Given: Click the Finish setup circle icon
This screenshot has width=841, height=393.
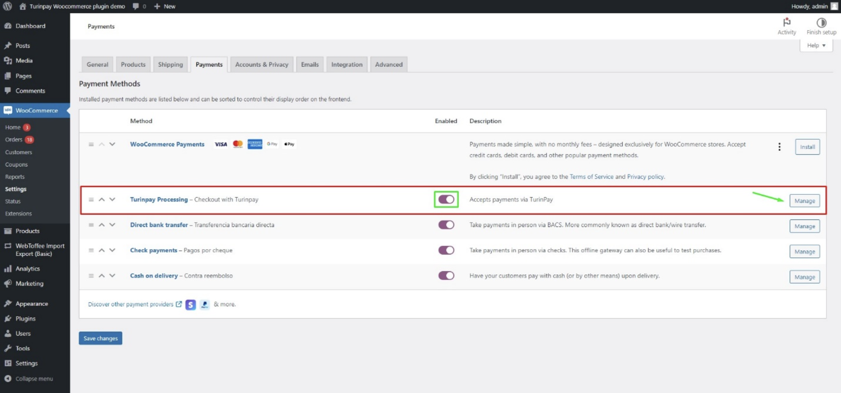Looking at the screenshot, I should point(821,23).
